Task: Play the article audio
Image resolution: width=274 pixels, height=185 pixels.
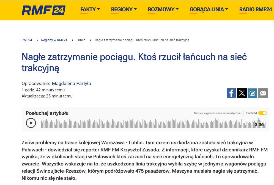Action: 31,123
